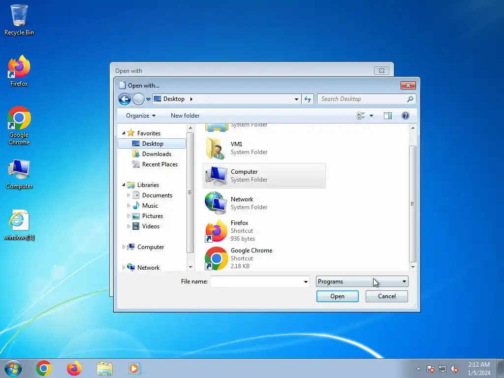Click the Forward navigation arrow button
The width and height of the screenshot is (504, 378).
point(138,99)
